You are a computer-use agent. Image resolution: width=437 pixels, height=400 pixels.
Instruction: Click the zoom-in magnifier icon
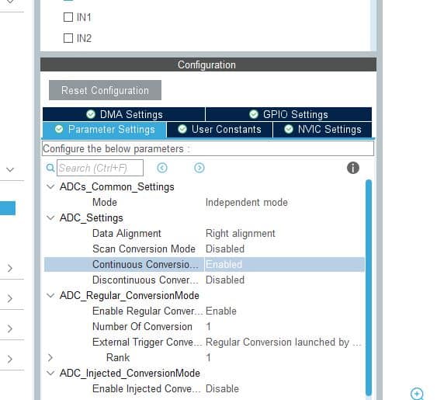(417, 394)
